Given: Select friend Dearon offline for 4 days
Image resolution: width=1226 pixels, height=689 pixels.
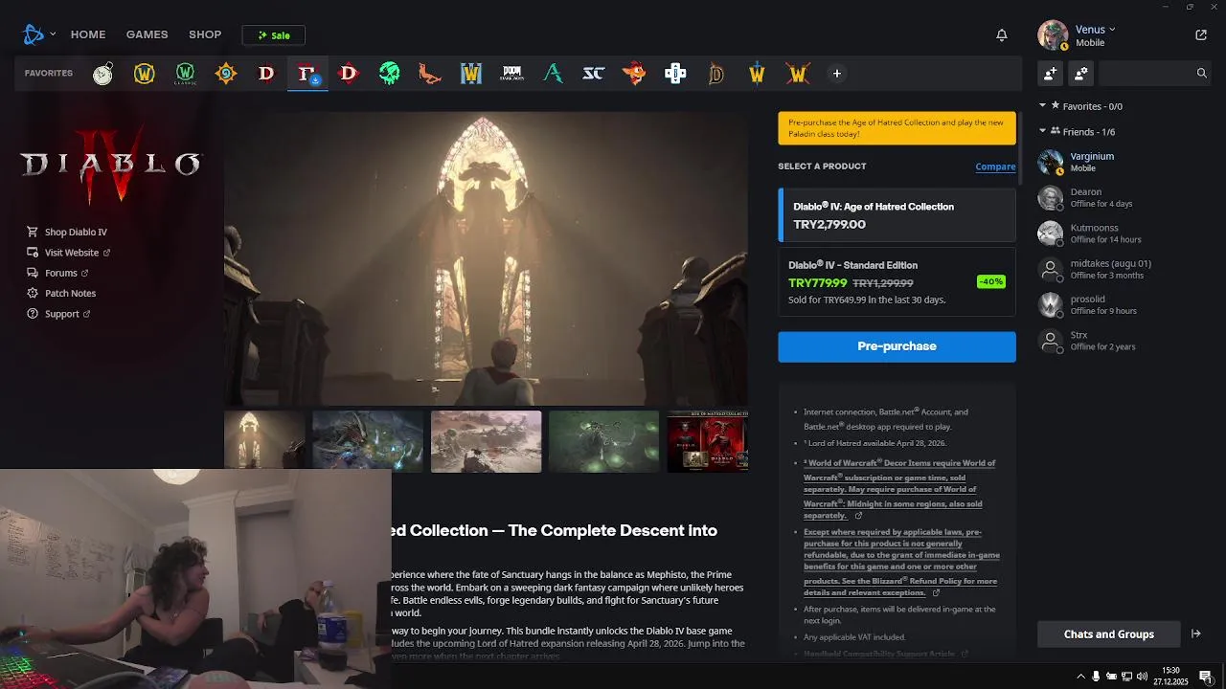Looking at the screenshot, I should (1124, 198).
